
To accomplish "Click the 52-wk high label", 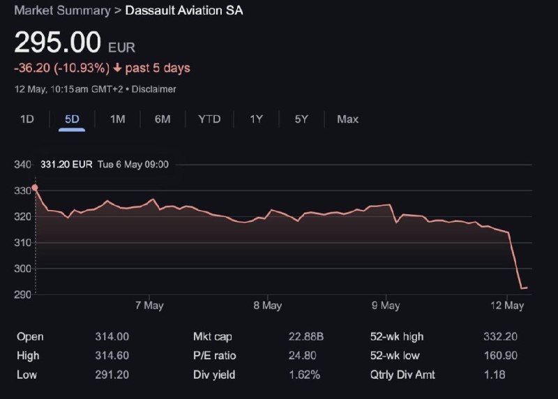I will [397, 337].
